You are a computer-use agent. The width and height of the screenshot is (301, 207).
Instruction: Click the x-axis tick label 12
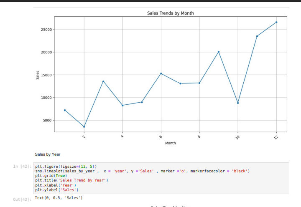coord(276,137)
